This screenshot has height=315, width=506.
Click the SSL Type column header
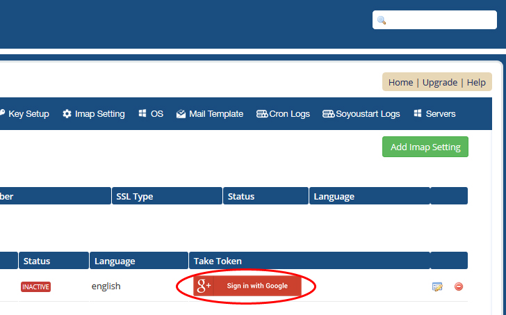pyautogui.click(x=133, y=196)
